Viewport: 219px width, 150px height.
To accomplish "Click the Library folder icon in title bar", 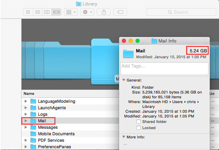I will pyautogui.click(x=79, y=4).
